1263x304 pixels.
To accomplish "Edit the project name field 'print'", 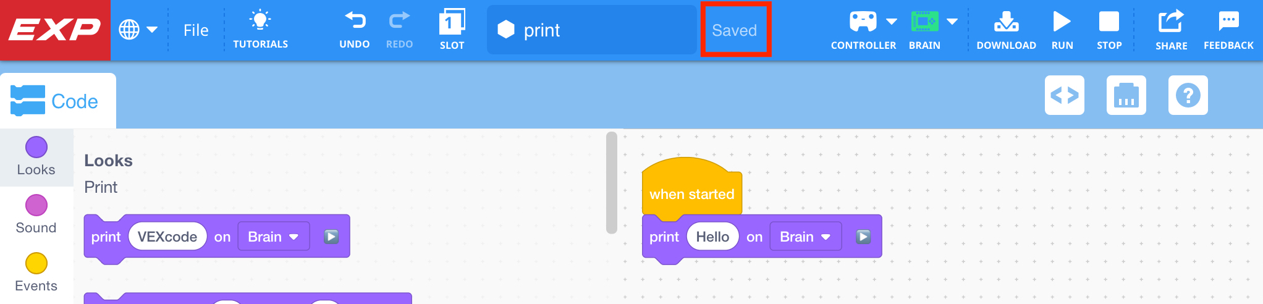I will point(592,30).
